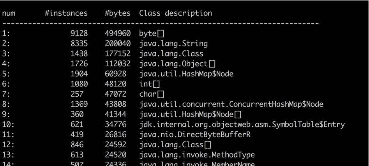The image size is (369, 166).
Task: Click the char[] class name
Action: [x=152, y=94]
